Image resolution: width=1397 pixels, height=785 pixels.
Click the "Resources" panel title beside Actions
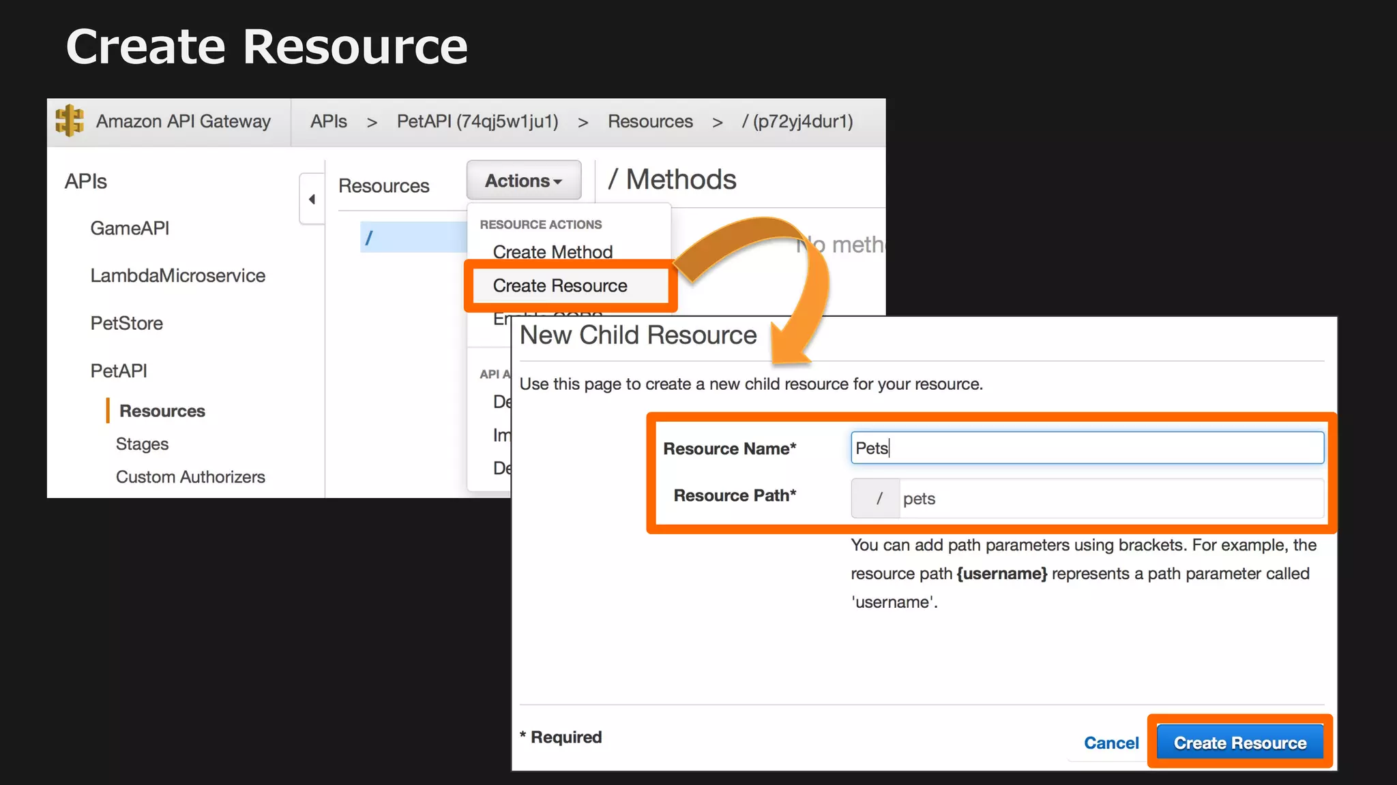(x=384, y=185)
